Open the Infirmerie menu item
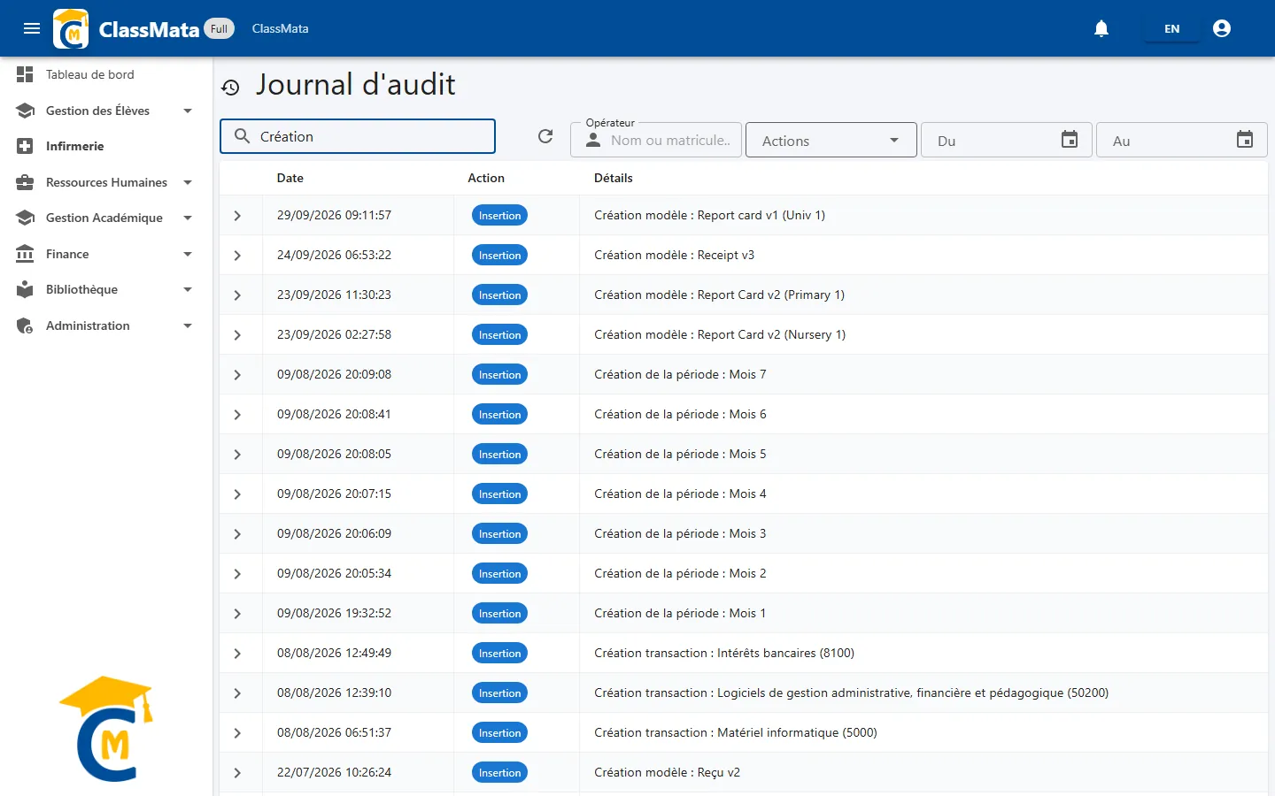This screenshot has width=1275, height=796. [x=75, y=146]
